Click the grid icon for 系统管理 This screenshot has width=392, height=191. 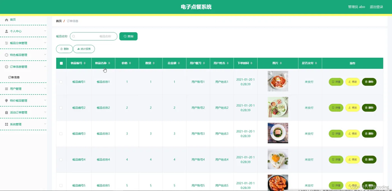point(6,124)
